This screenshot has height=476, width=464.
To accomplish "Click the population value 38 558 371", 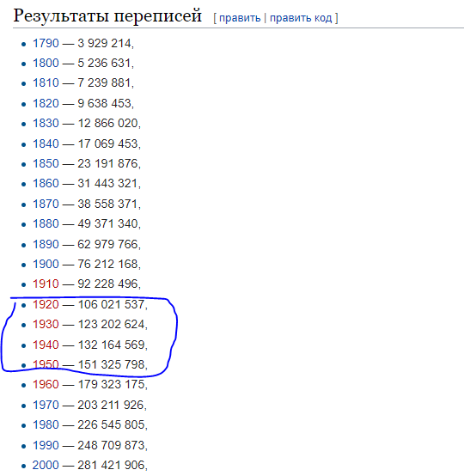I will 107,204.
